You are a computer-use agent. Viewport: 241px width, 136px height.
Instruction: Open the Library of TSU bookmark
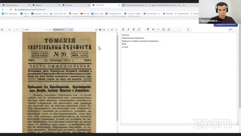58,14
